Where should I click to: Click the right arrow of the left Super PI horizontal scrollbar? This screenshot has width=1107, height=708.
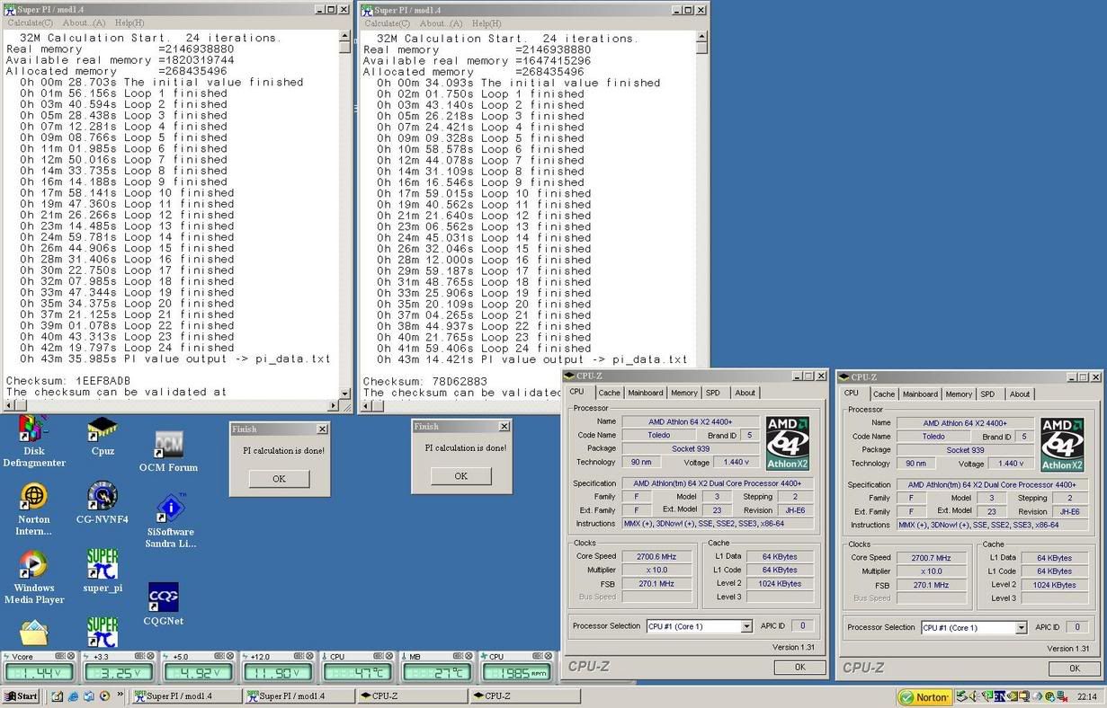click(x=334, y=405)
